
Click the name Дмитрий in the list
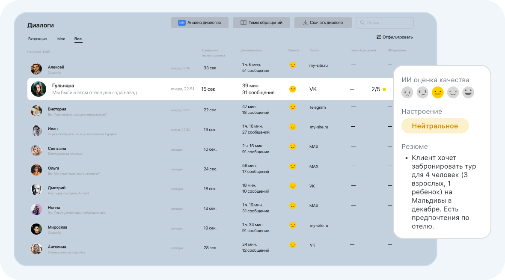pyautogui.click(x=56, y=188)
